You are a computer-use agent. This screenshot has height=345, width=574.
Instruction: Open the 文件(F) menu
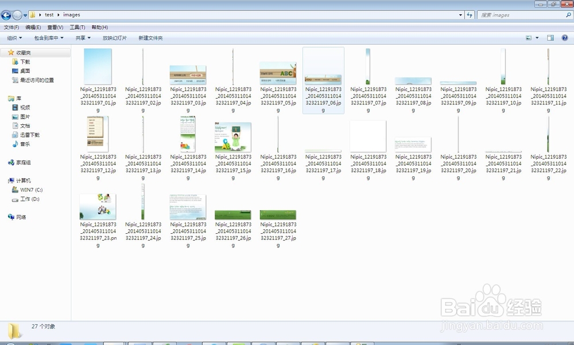coord(11,28)
